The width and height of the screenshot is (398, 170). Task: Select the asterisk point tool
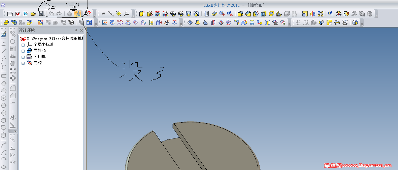[x=103, y=14]
